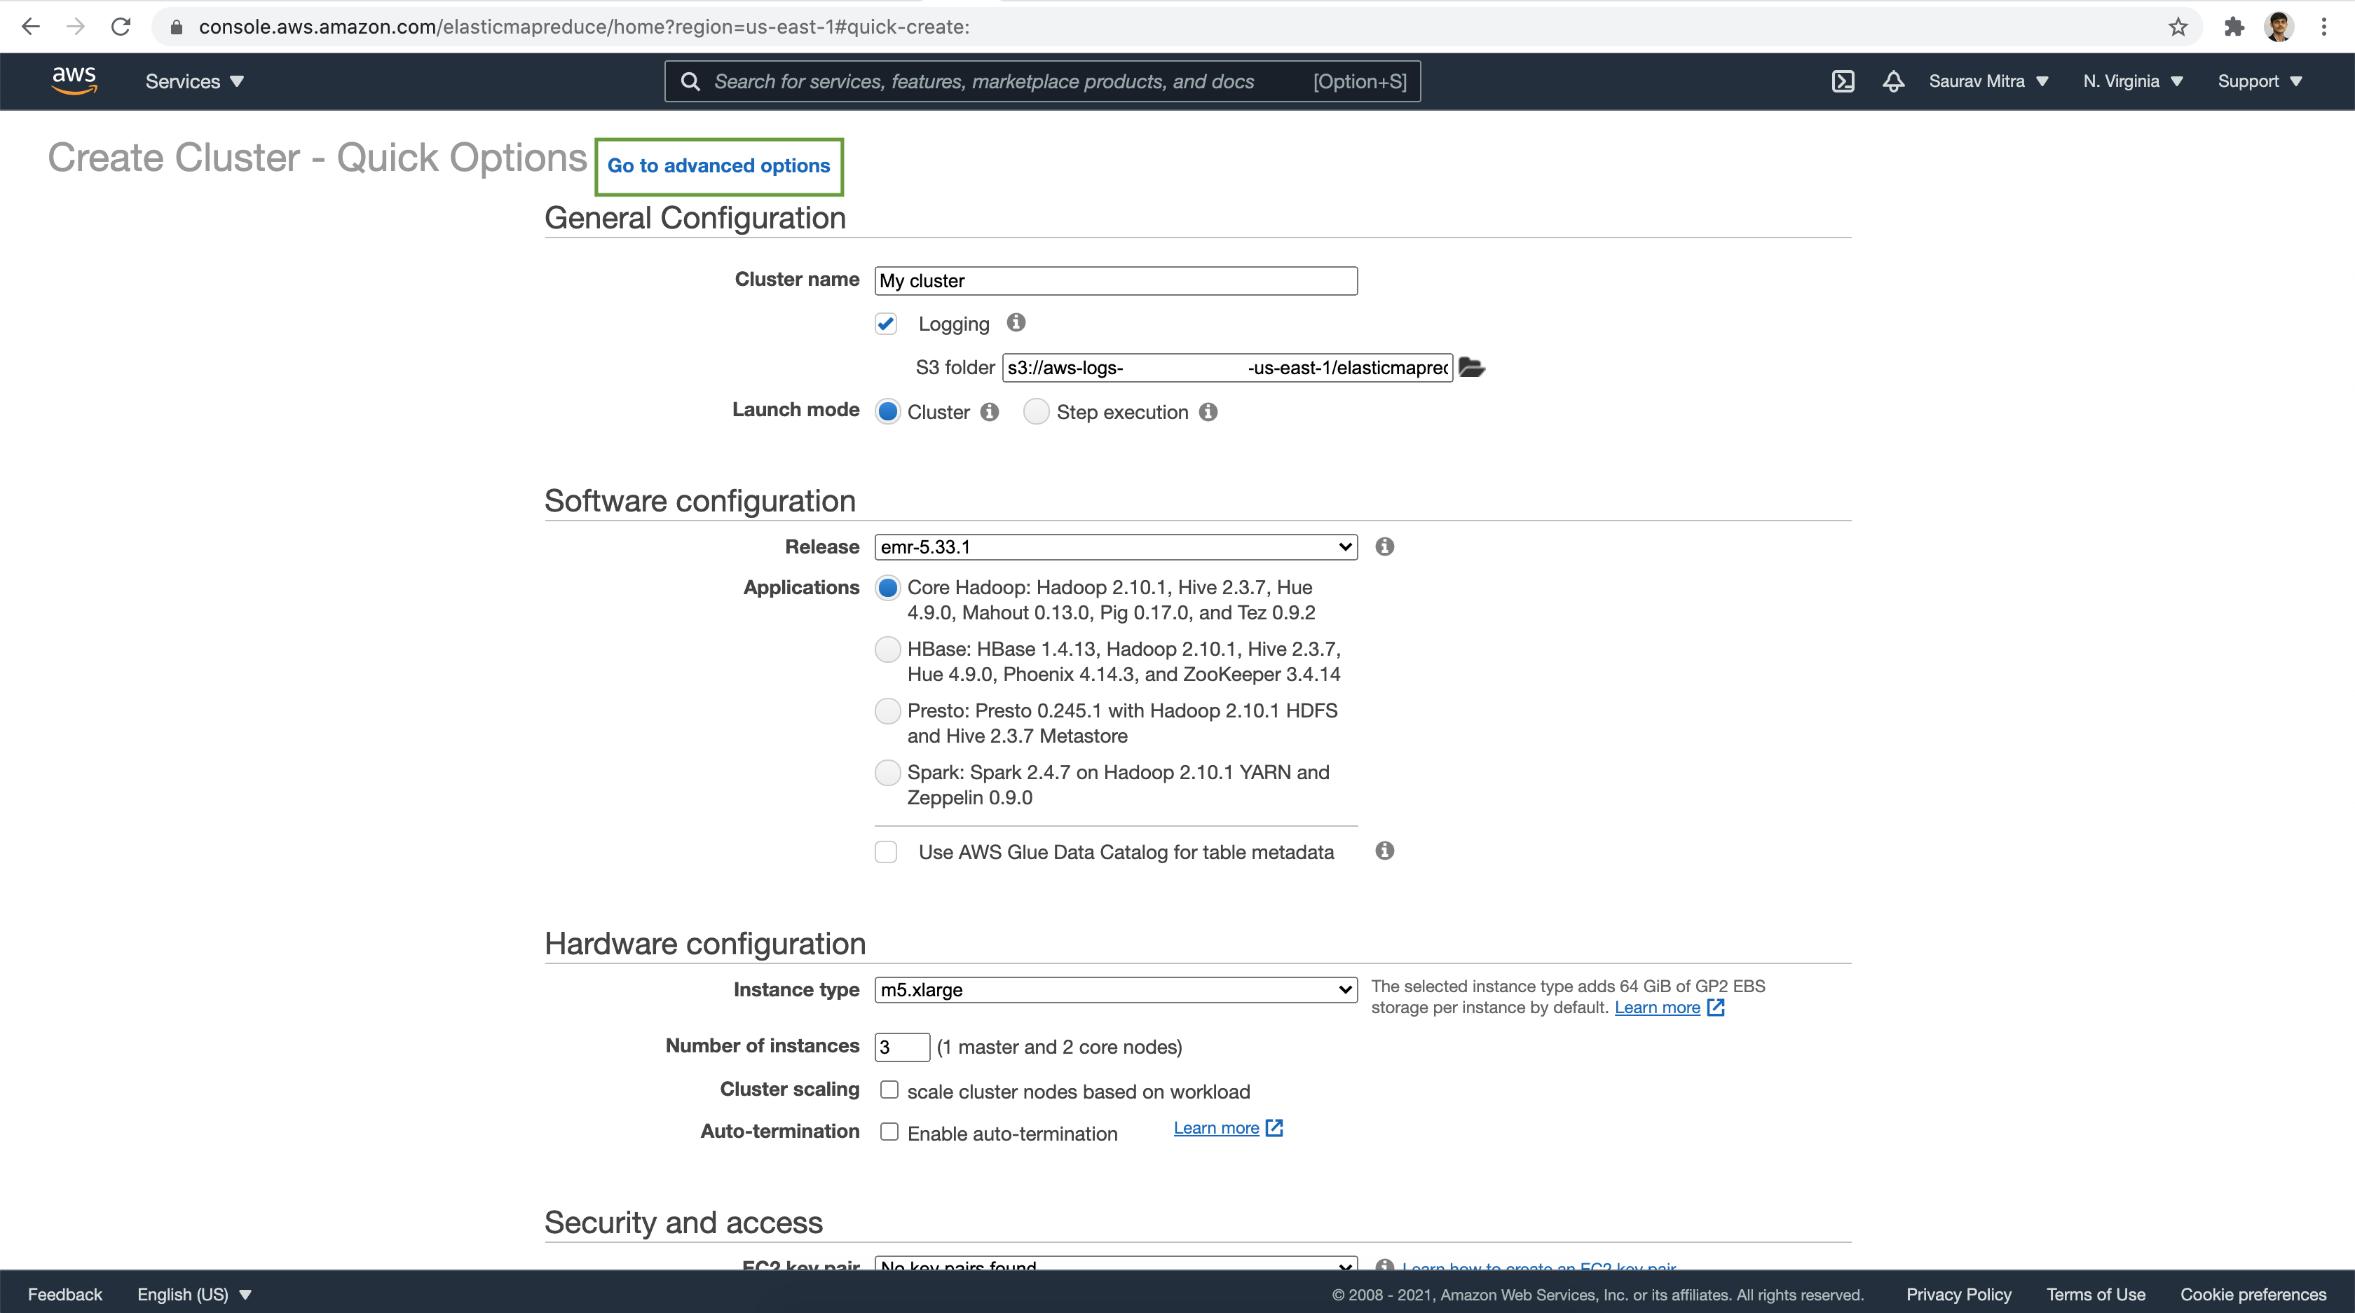Select Presto applications option
This screenshot has height=1313, width=2355.
point(888,711)
